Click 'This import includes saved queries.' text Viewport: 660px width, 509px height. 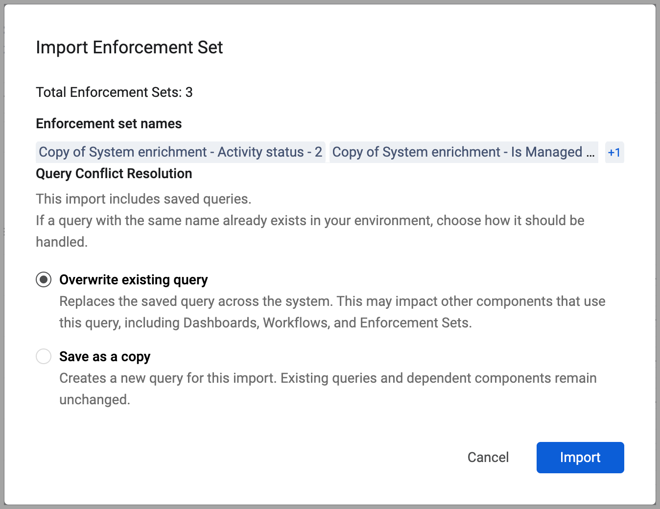[x=143, y=199]
